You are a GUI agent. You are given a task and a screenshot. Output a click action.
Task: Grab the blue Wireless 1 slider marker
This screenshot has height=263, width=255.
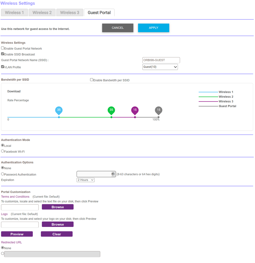pos(59,111)
